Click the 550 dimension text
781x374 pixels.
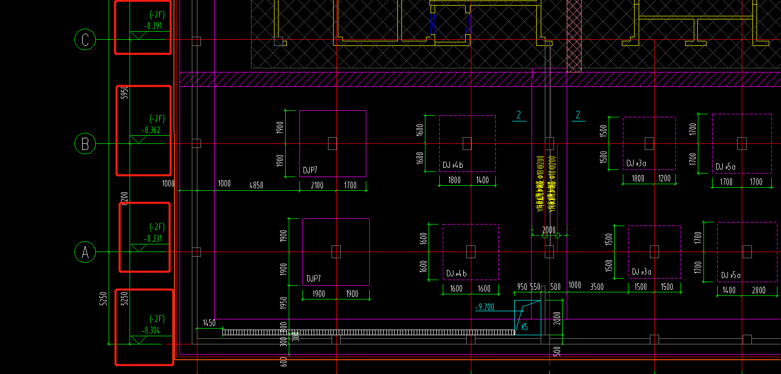point(535,287)
